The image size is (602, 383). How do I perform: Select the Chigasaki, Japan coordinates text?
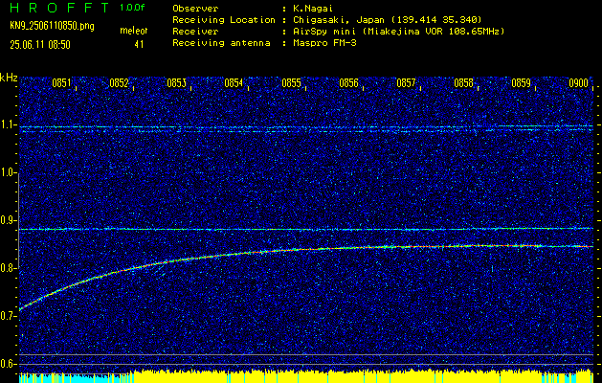point(388,19)
